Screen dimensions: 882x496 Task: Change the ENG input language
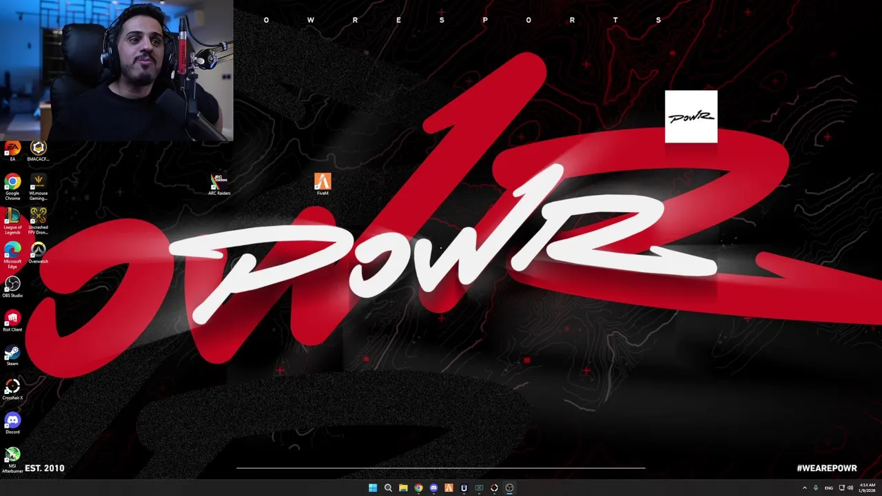pyautogui.click(x=829, y=488)
